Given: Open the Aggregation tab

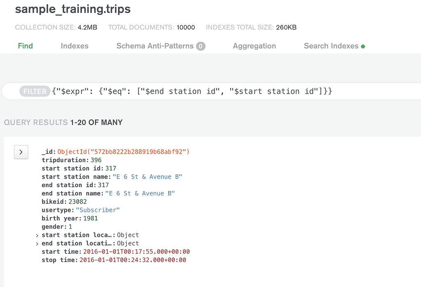Looking at the screenshot, I should [254, 46].
